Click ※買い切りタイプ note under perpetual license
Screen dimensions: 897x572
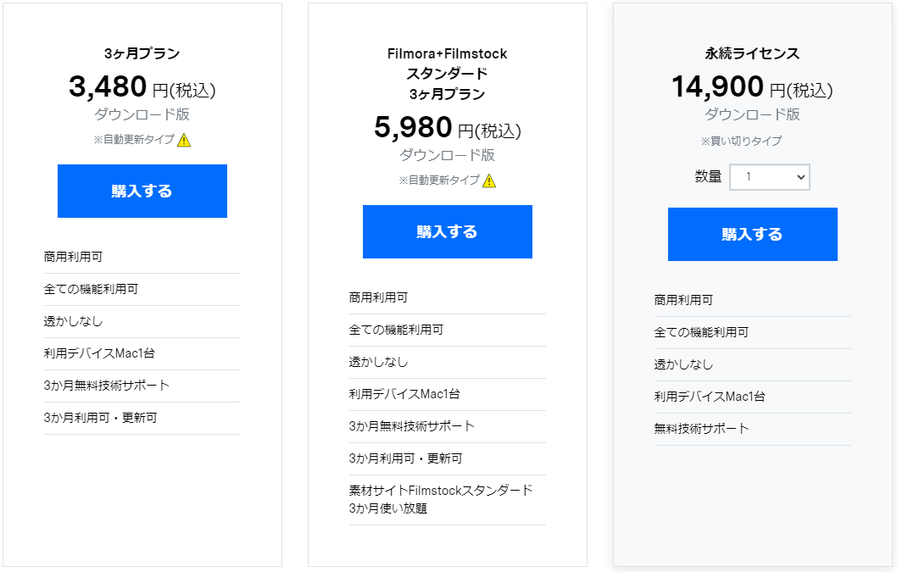(x=741, y=141)
